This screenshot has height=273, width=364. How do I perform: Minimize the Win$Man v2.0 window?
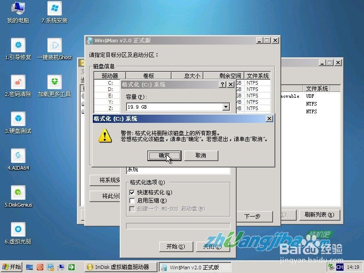tap(259, 40)
